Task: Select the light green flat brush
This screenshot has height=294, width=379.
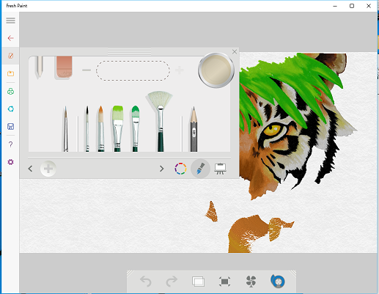Action: 117,129
